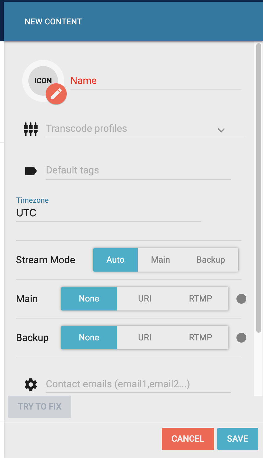Click the pencil edit icon on avatar

[x=56, y=94]
